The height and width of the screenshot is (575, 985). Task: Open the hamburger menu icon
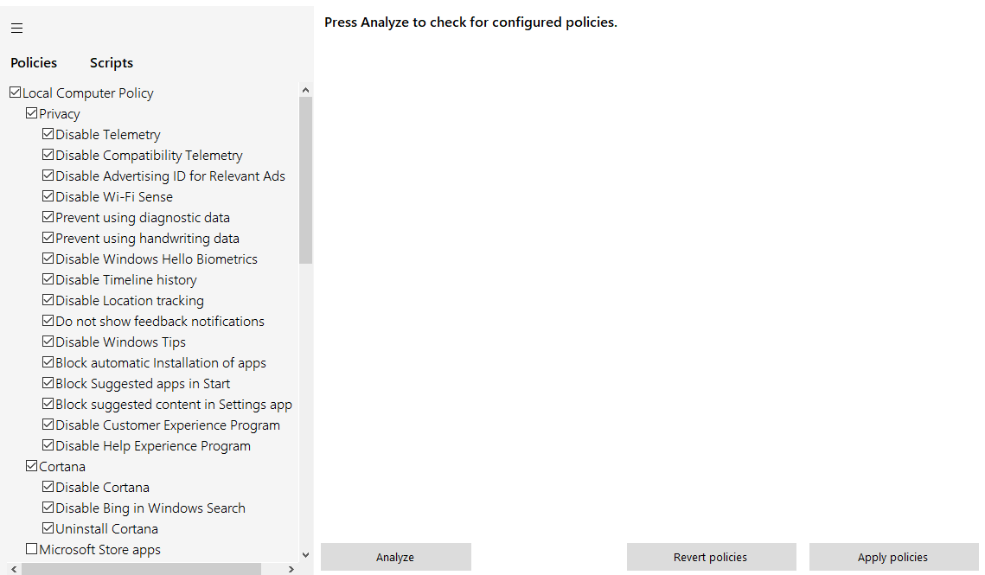click(17, 28)
